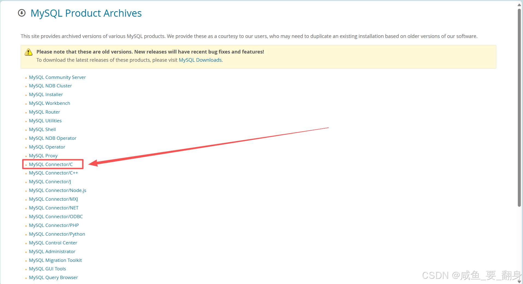Select the MySQL Connector/J link

[50, 182]
